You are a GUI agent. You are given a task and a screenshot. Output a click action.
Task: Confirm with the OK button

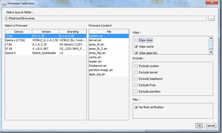point(199,126)
